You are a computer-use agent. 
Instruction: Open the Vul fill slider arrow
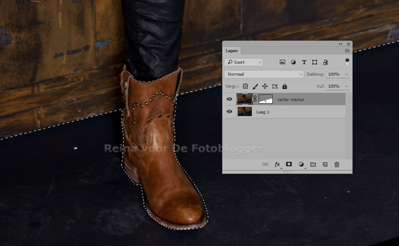(346, 86)
